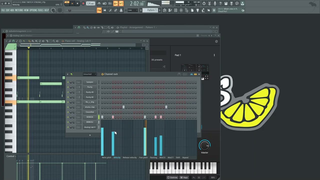Click the question mark help icon
320x180 pixels.
(x=220, y=3)
